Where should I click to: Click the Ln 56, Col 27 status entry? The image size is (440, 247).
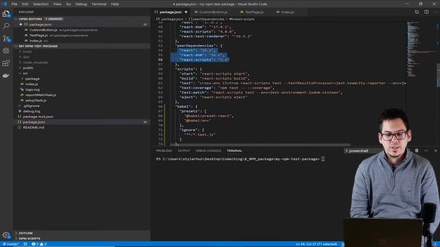[x=316, y=244]
